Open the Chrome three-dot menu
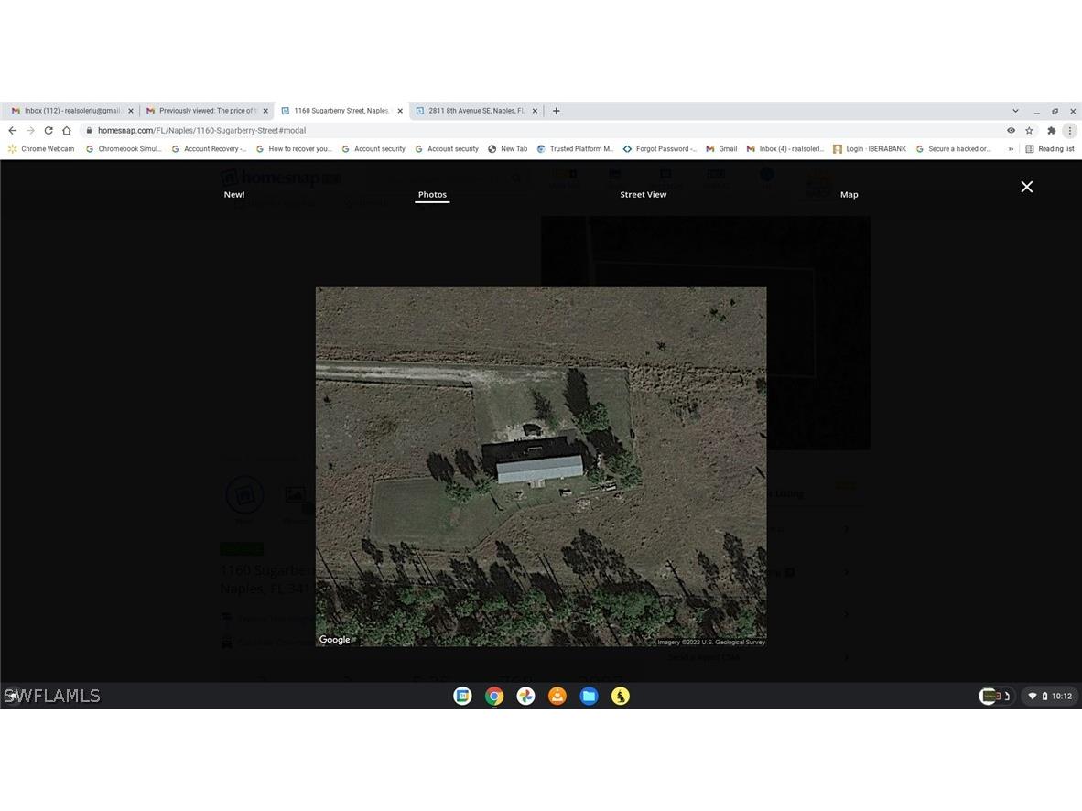 pyautogui.click(x=1069, y=131)
